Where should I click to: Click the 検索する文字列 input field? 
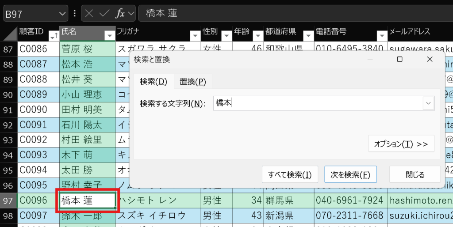[x=316, y=103]
